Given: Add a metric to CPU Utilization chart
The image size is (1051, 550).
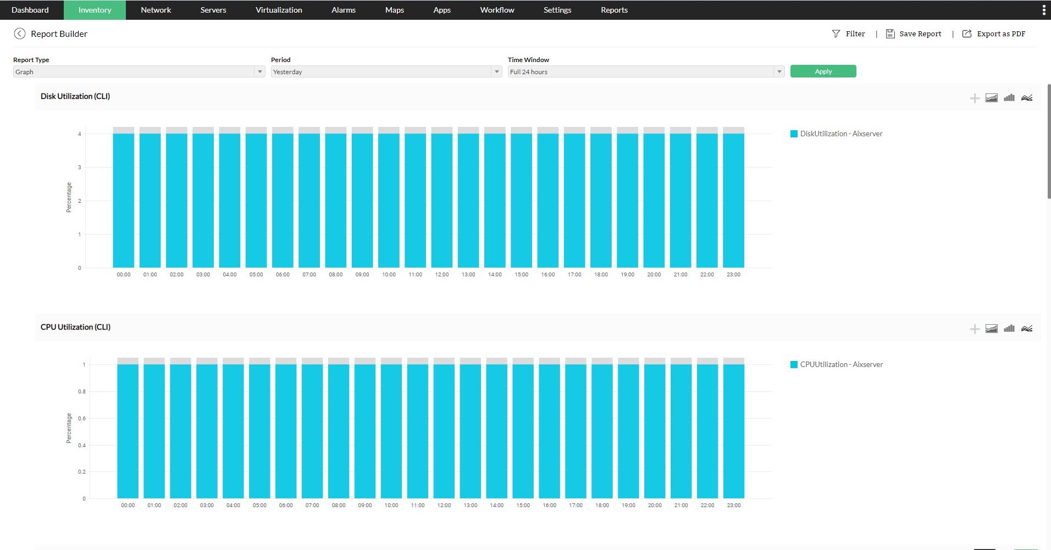Looking at the screenshot, I should tap(975, 328).
